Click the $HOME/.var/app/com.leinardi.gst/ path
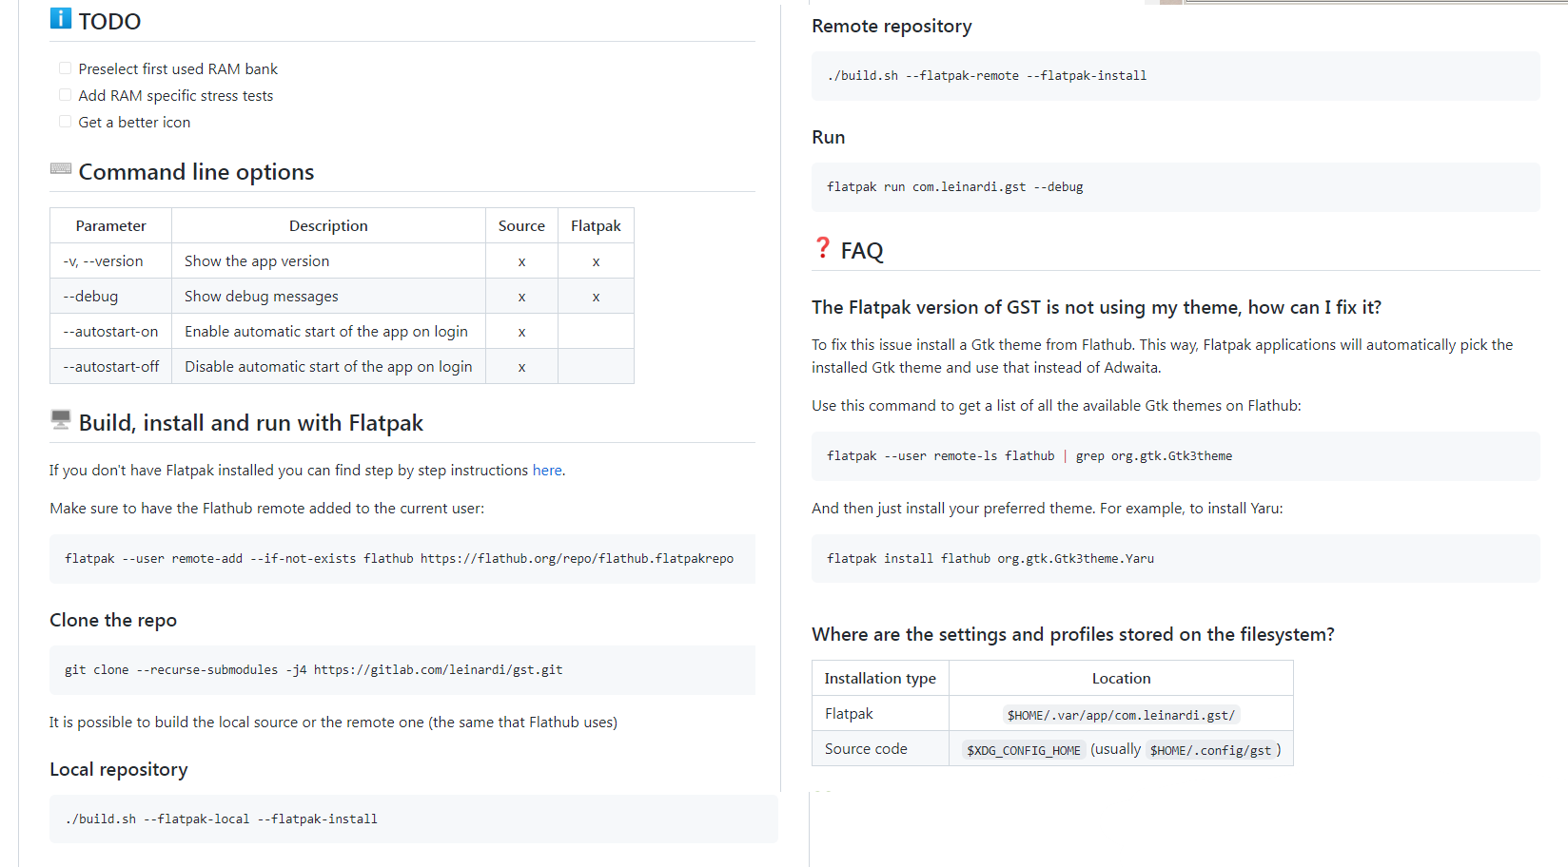Image resolution: width=1568 pixels, height=867 pixels. tap(1121, 715)
